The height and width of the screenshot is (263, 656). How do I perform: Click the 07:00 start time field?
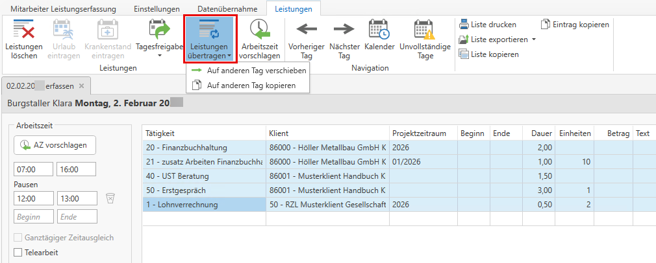[33, 169]
